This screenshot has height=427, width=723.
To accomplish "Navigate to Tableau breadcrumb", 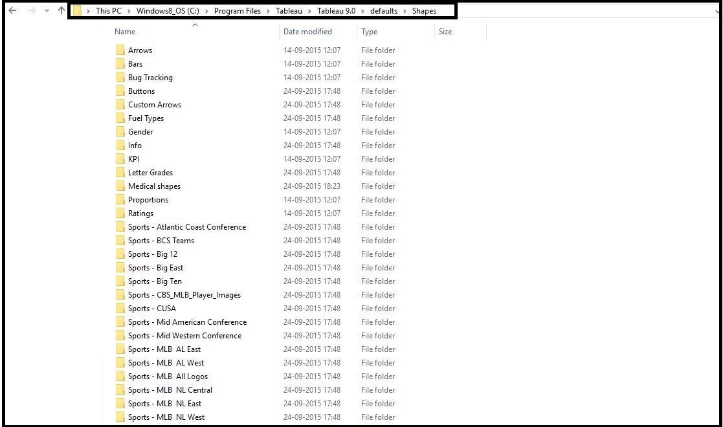I will 289,10.
